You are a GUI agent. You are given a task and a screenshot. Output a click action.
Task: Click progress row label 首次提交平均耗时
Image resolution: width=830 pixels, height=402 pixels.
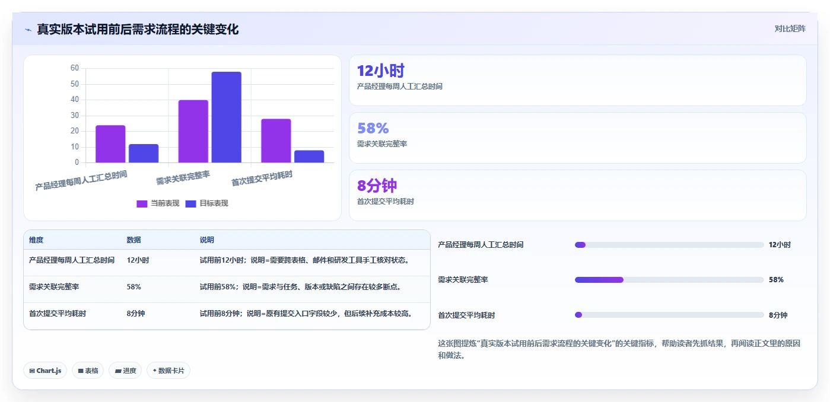pyautogui.click(x=466, y=315)
